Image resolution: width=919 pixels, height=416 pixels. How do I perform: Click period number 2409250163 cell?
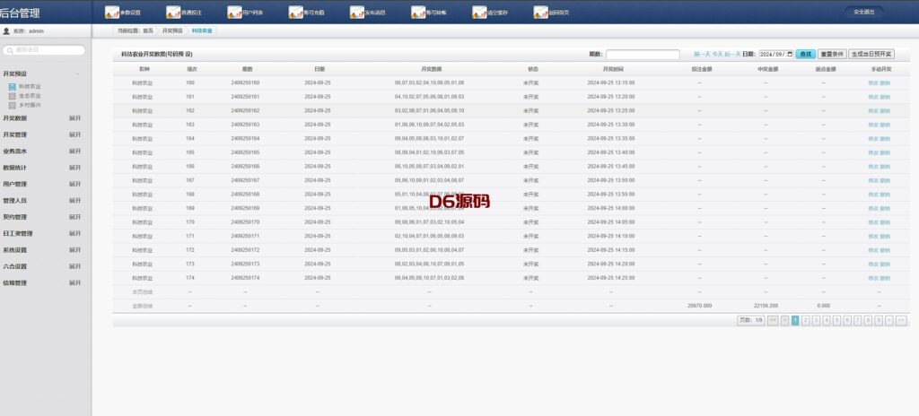(x=246, y=125)
